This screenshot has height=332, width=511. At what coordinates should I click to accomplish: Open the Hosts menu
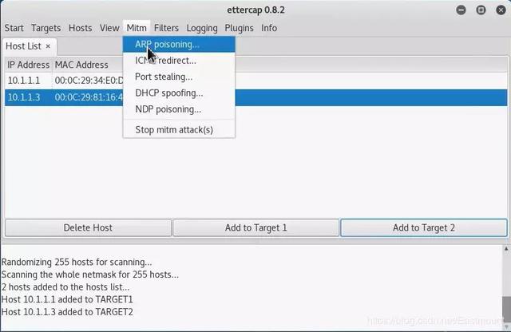(80, 28)
